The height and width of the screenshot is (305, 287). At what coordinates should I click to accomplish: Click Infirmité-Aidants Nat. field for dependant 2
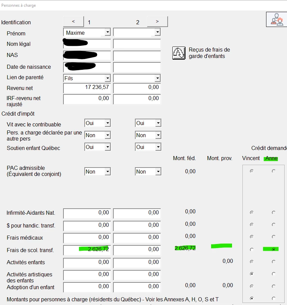(137, 213)
